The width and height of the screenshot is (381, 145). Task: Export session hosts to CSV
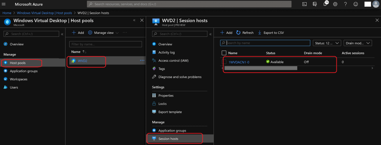click(271, 33)
